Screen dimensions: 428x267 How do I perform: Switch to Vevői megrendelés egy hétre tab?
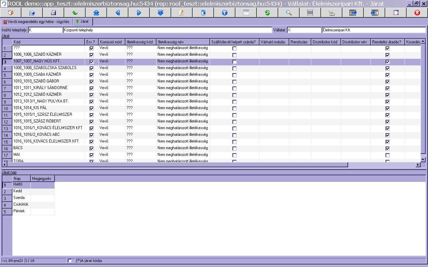pos(36,22)
